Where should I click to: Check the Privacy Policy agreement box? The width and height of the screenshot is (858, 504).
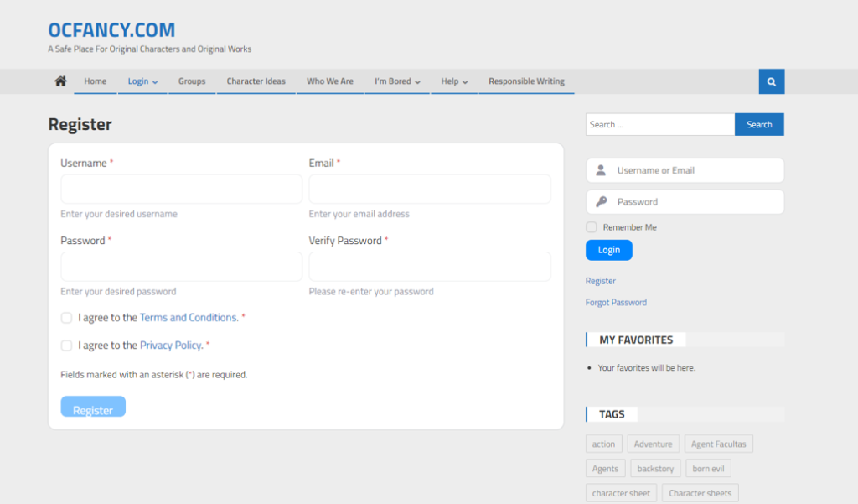pyautogui.click(x=66, y=345)
